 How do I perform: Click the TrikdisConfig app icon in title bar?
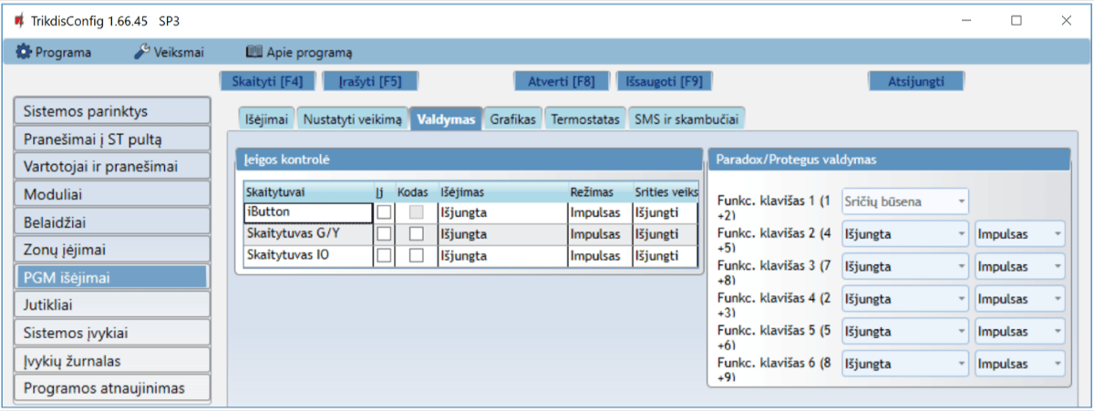[x=18, y=20]
